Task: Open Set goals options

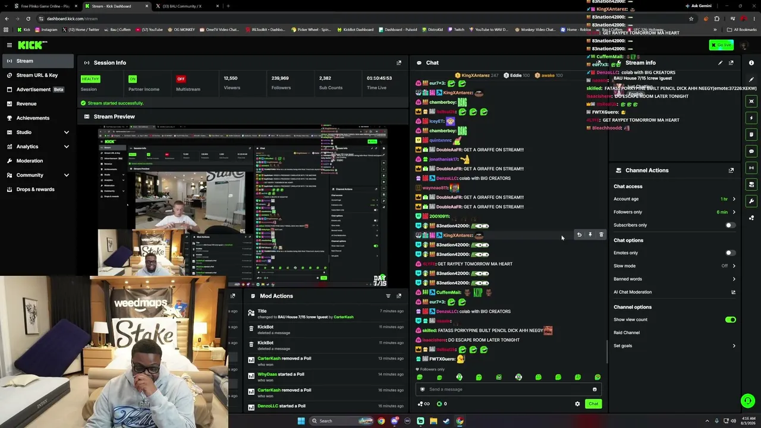Action: click(675, 346)
